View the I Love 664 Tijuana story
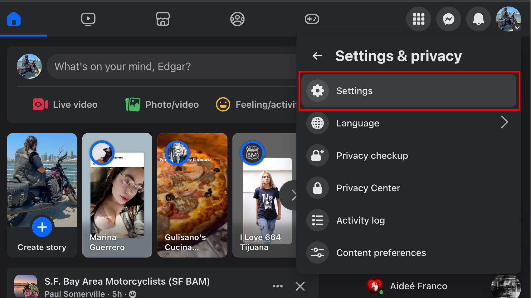 [265, 195]
